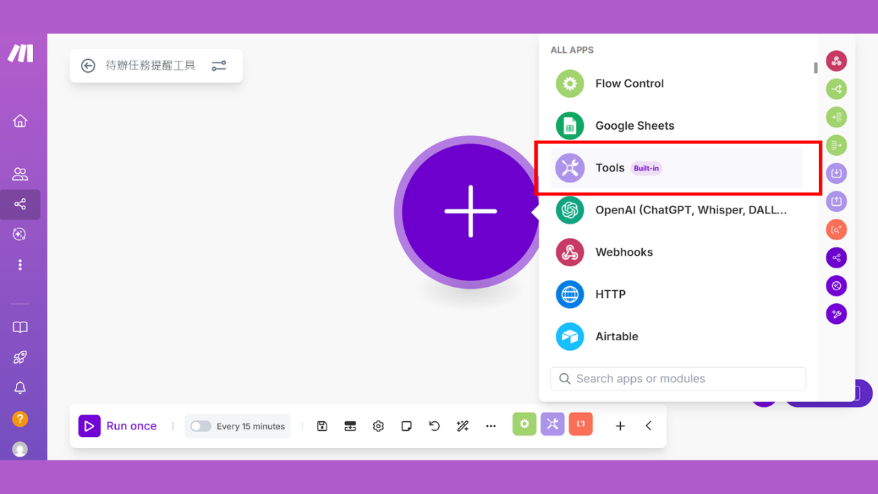Open the Notes sticky-note icon
This screenshot has height=494, width=878.
[x=407, y=426]
